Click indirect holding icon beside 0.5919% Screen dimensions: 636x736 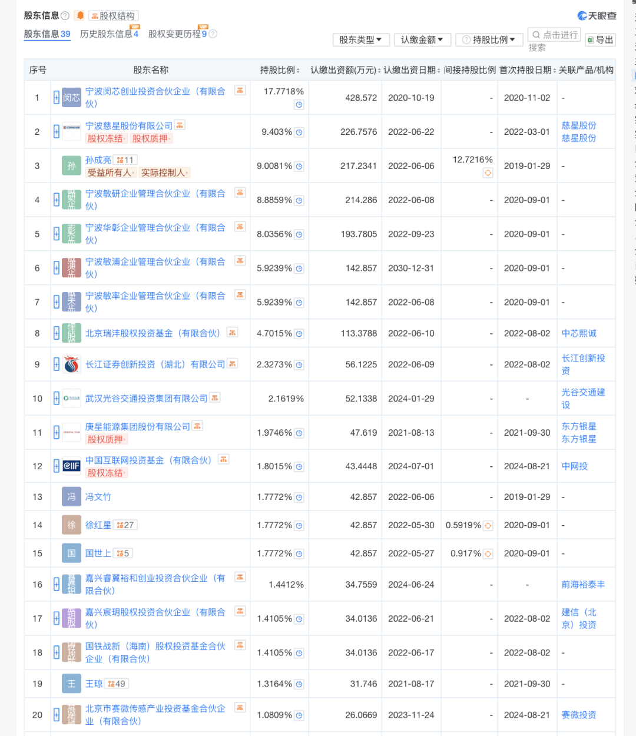(488, 525)
